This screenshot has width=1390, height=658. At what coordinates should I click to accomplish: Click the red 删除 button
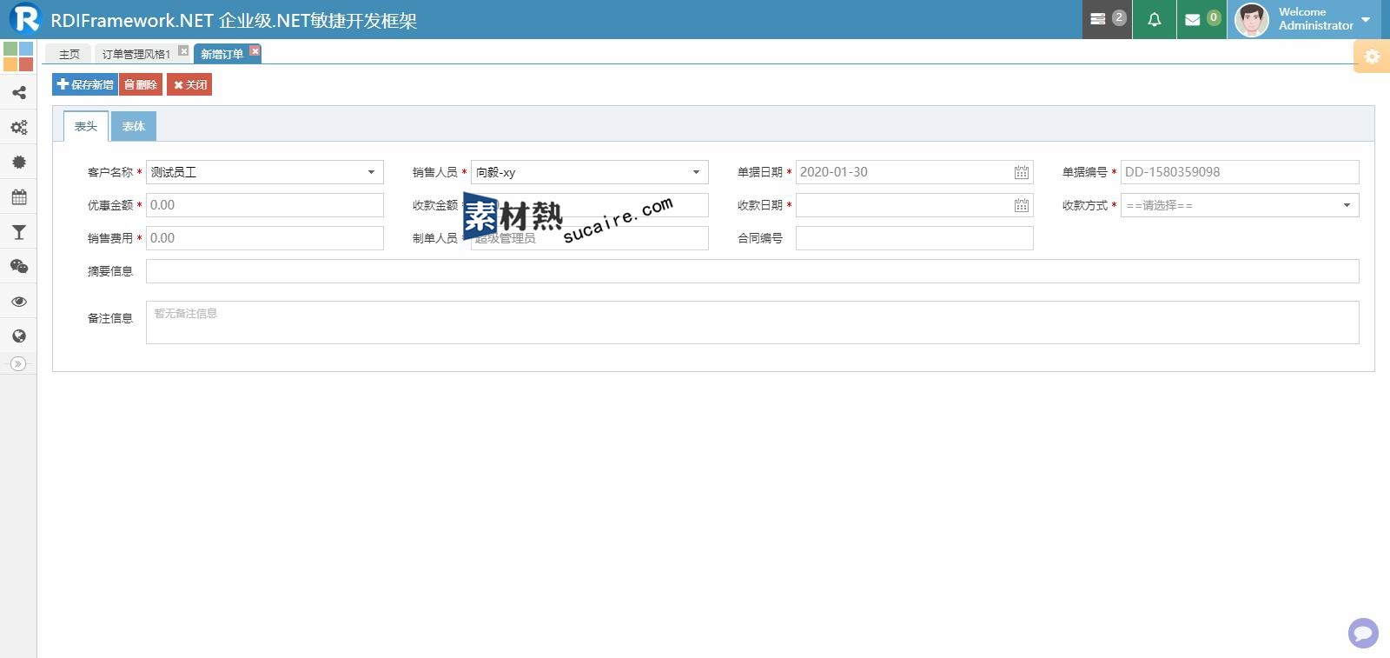pyautogui.click(x=141, y=84)
